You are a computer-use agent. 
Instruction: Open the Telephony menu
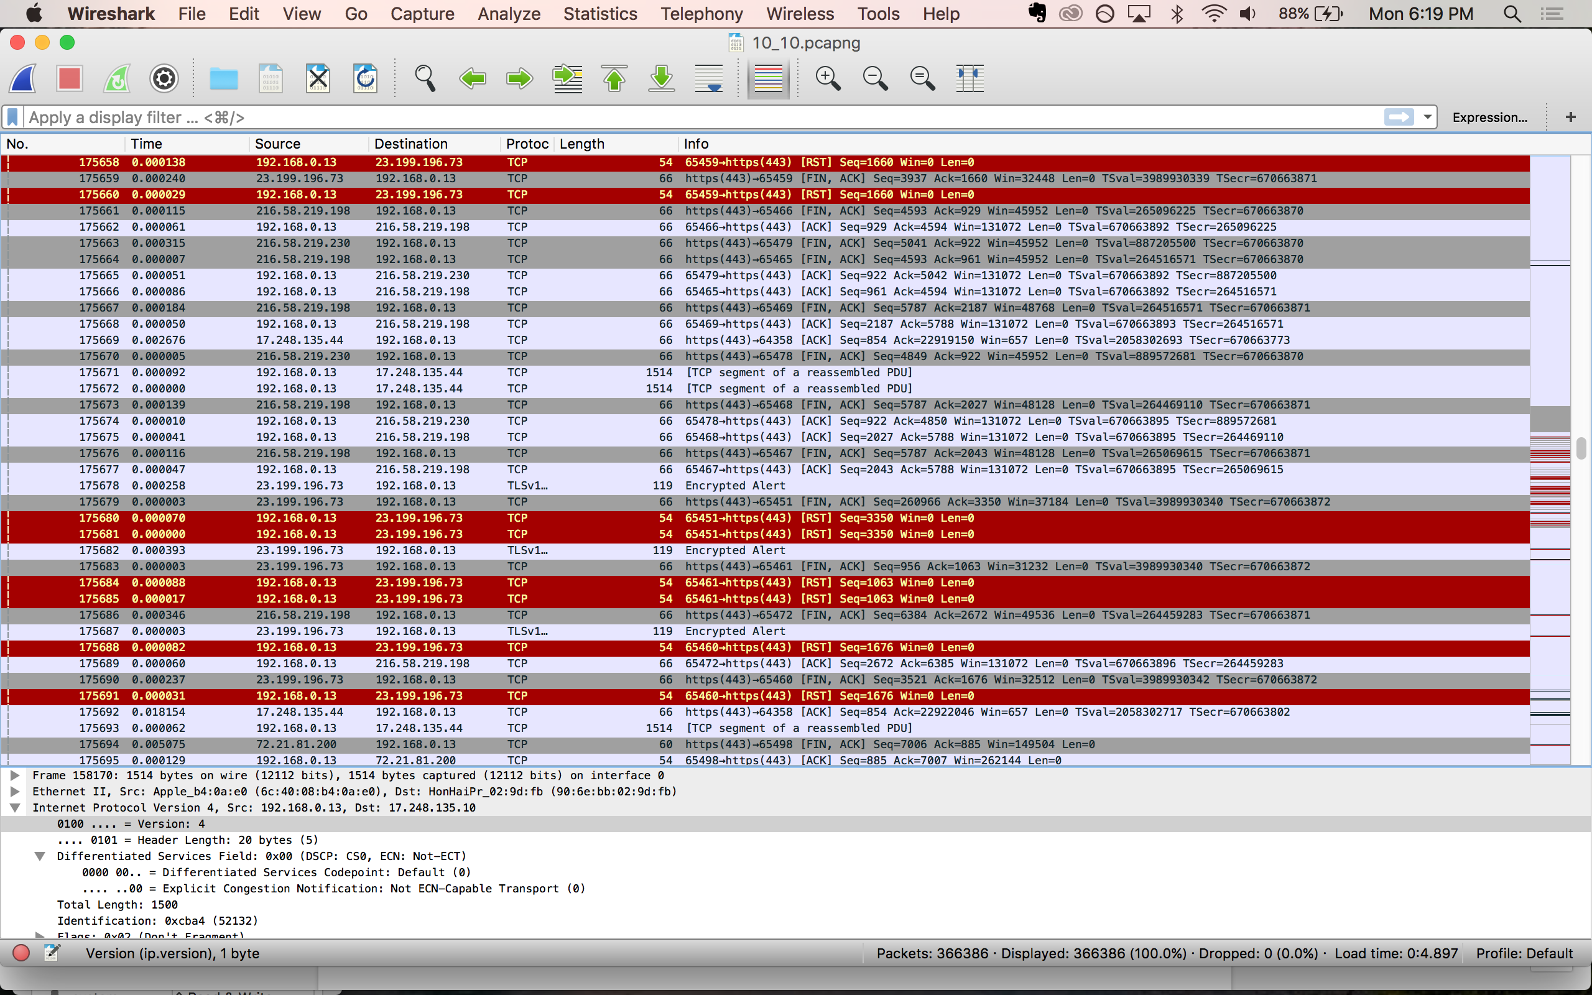pos(701,14)
